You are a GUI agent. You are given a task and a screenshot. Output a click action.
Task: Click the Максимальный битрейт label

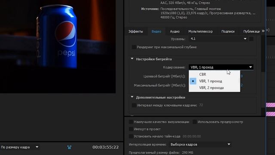click(159, 85)
